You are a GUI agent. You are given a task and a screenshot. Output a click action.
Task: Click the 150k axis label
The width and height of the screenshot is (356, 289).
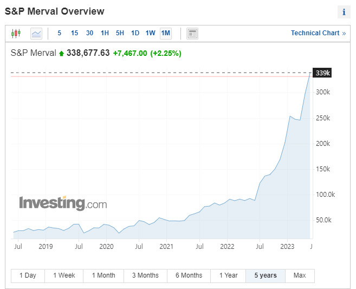pyautogui.click(x=323, y=169)
